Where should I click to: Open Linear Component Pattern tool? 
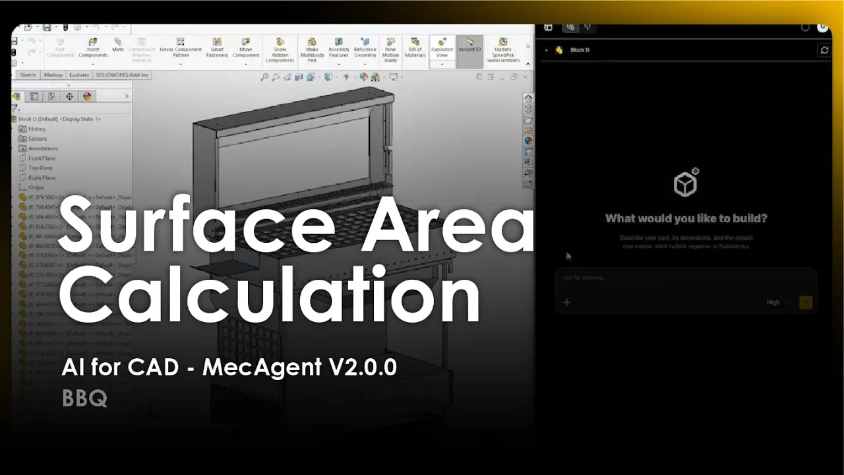coord(181,47)
